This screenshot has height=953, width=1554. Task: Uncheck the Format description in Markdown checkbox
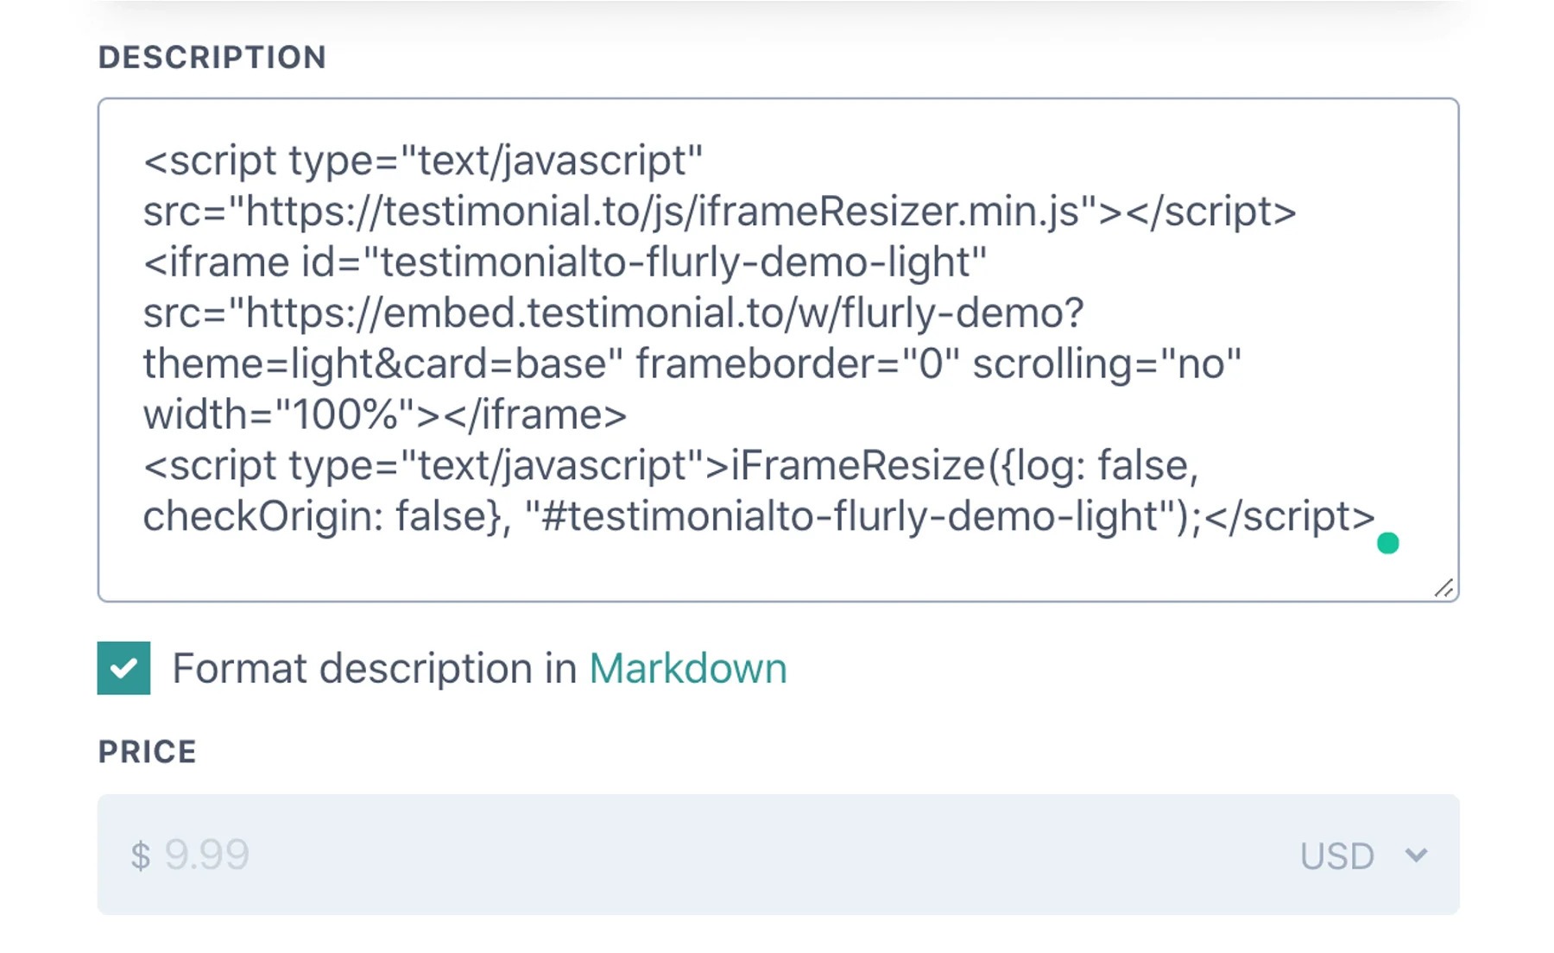[x=123, y=667]
